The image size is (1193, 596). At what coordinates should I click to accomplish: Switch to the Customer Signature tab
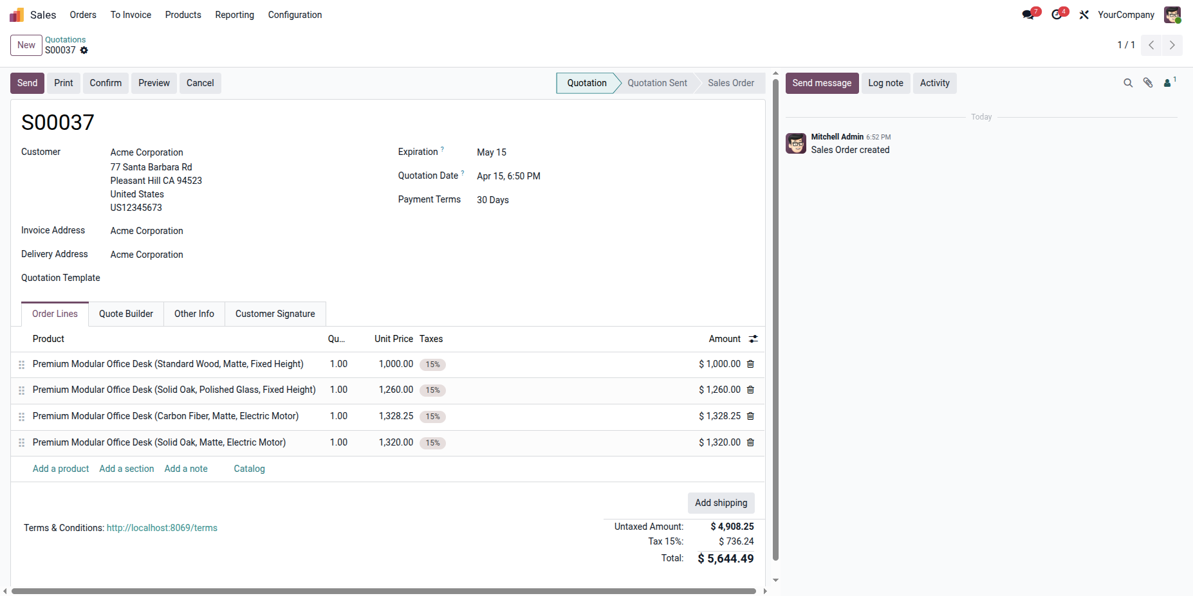coord(275,314)
